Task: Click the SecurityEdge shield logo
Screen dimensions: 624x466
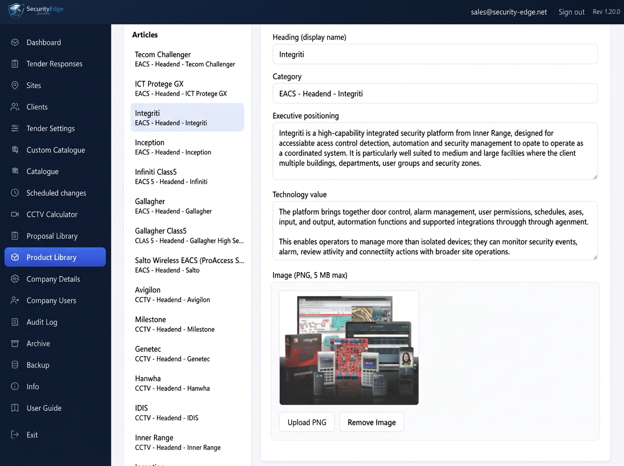Action: (x=16, y=11)
